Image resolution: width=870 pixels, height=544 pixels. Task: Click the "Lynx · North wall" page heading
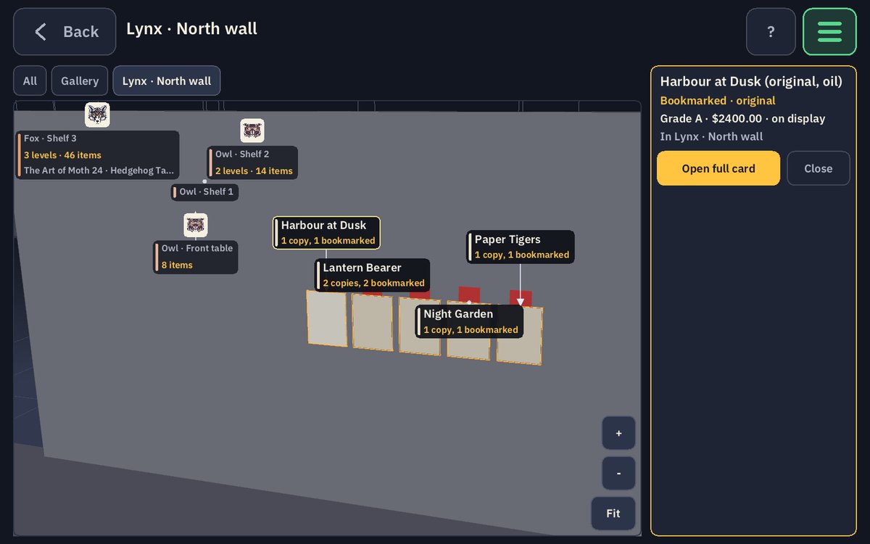[191, 28]
